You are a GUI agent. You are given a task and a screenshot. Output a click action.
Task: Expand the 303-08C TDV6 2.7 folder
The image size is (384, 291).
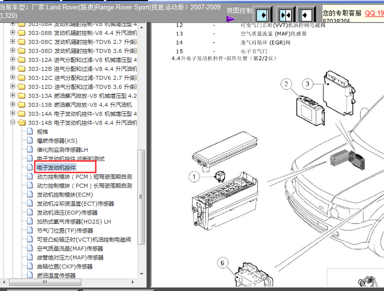click(12, 41)
